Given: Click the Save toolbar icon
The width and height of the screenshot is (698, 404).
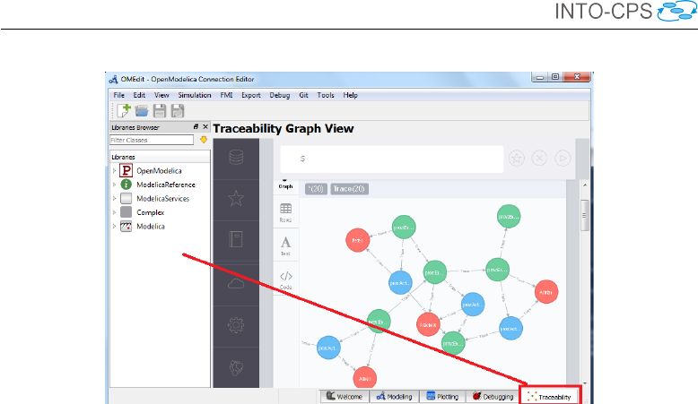Looking at the screenshot, I should coord(160,111).
